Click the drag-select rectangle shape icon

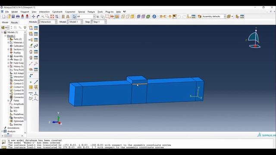point(107,16)
